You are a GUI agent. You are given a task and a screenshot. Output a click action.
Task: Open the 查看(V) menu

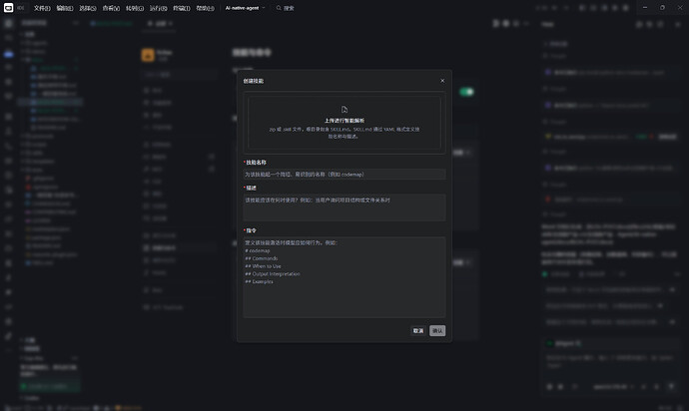[111, 8]
